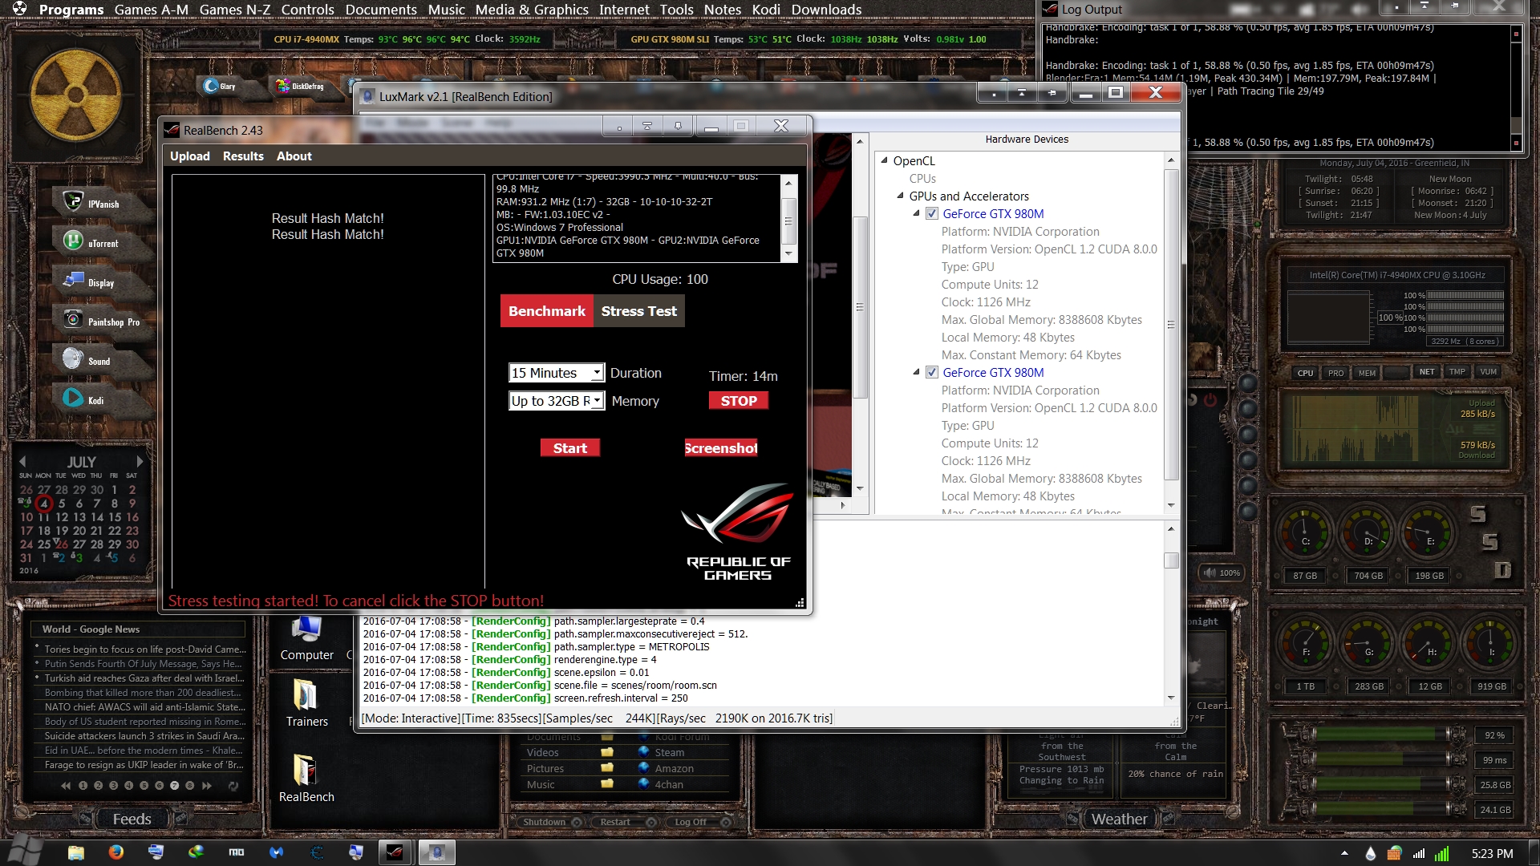Collapse the second GeForce GTX 980M details
1540x866 pixels.
[917, 372]
